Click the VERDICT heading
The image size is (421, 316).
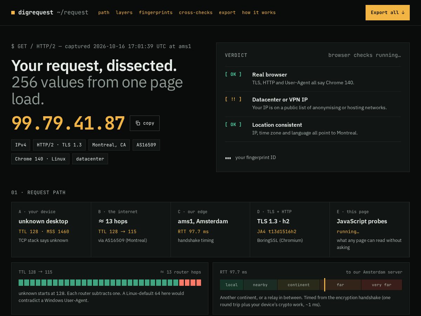click(x=236, y=55)
